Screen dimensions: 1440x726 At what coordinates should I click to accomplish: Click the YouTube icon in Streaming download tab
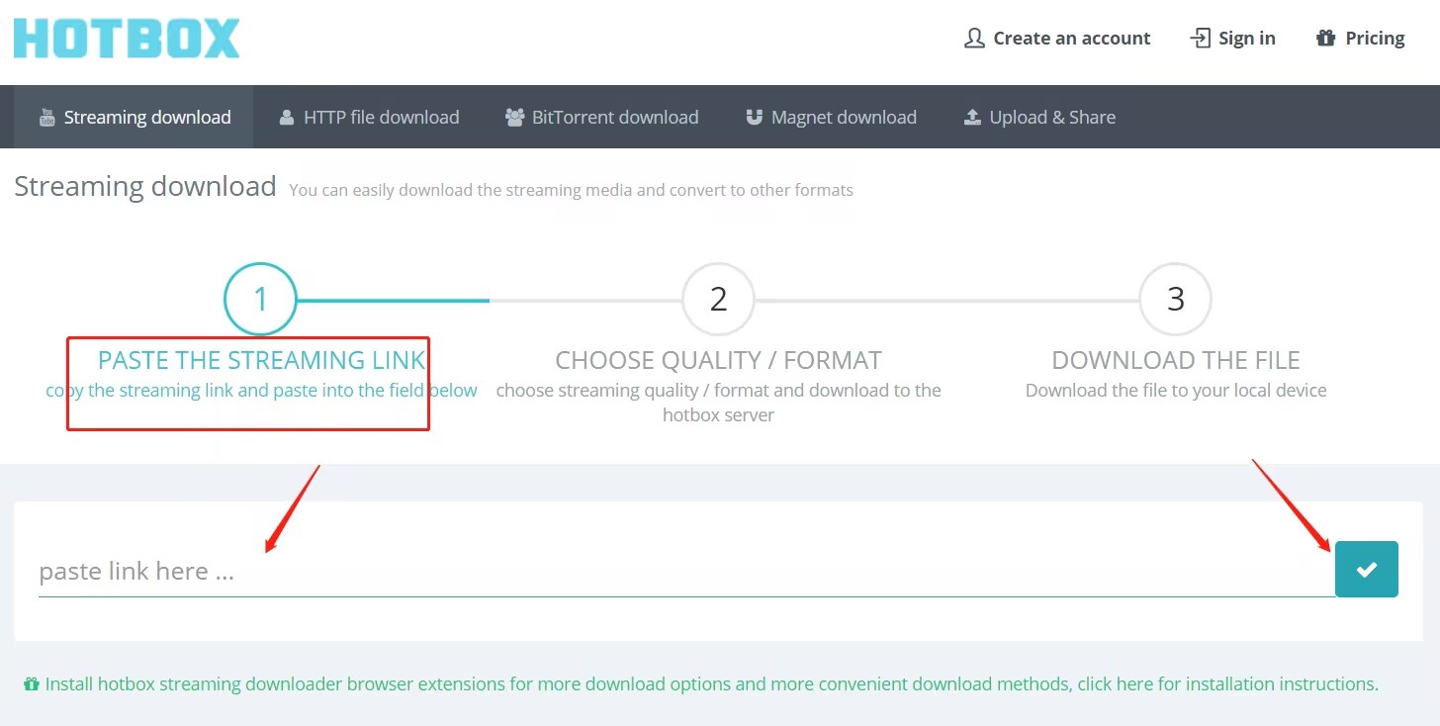pyautogui.click(x=46, y=118)
